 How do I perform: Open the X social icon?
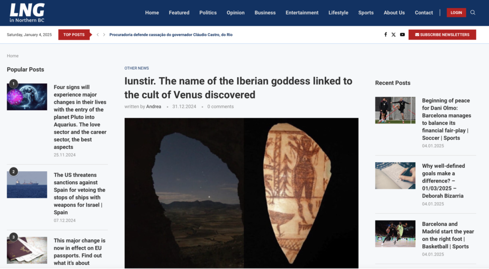pos(393,34)
